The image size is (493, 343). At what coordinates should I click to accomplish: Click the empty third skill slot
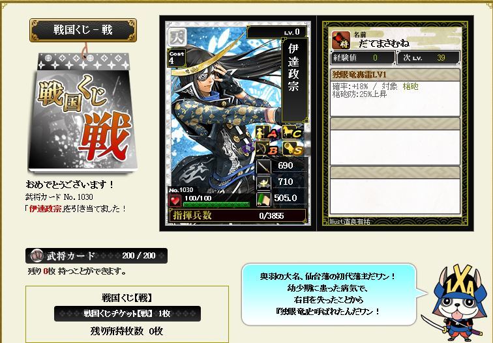point(395,191)
